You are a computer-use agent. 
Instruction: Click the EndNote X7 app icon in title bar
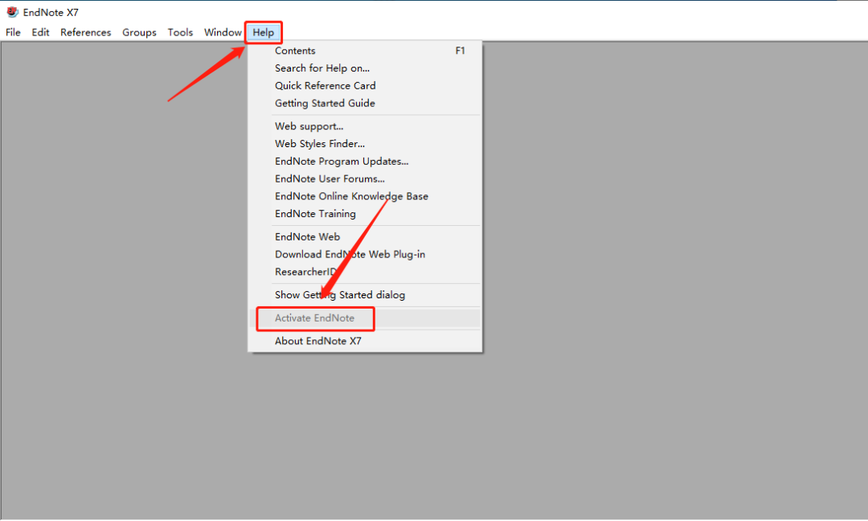pos(12,11)
